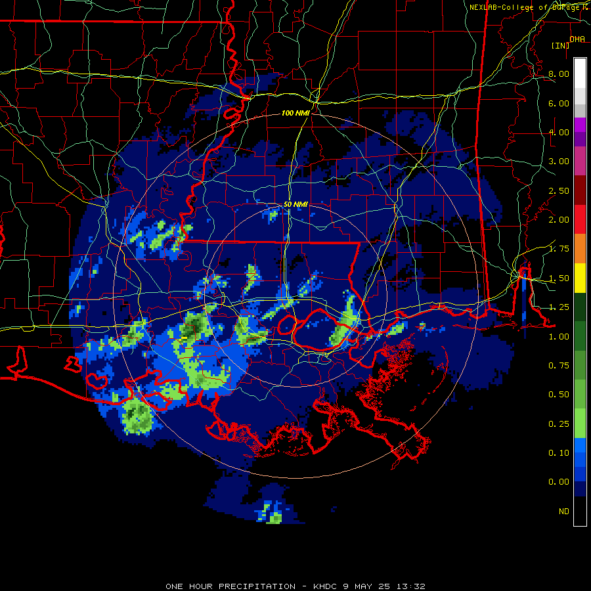
Task: Pick the black ND legend swatch
Action: click(580, 511)
